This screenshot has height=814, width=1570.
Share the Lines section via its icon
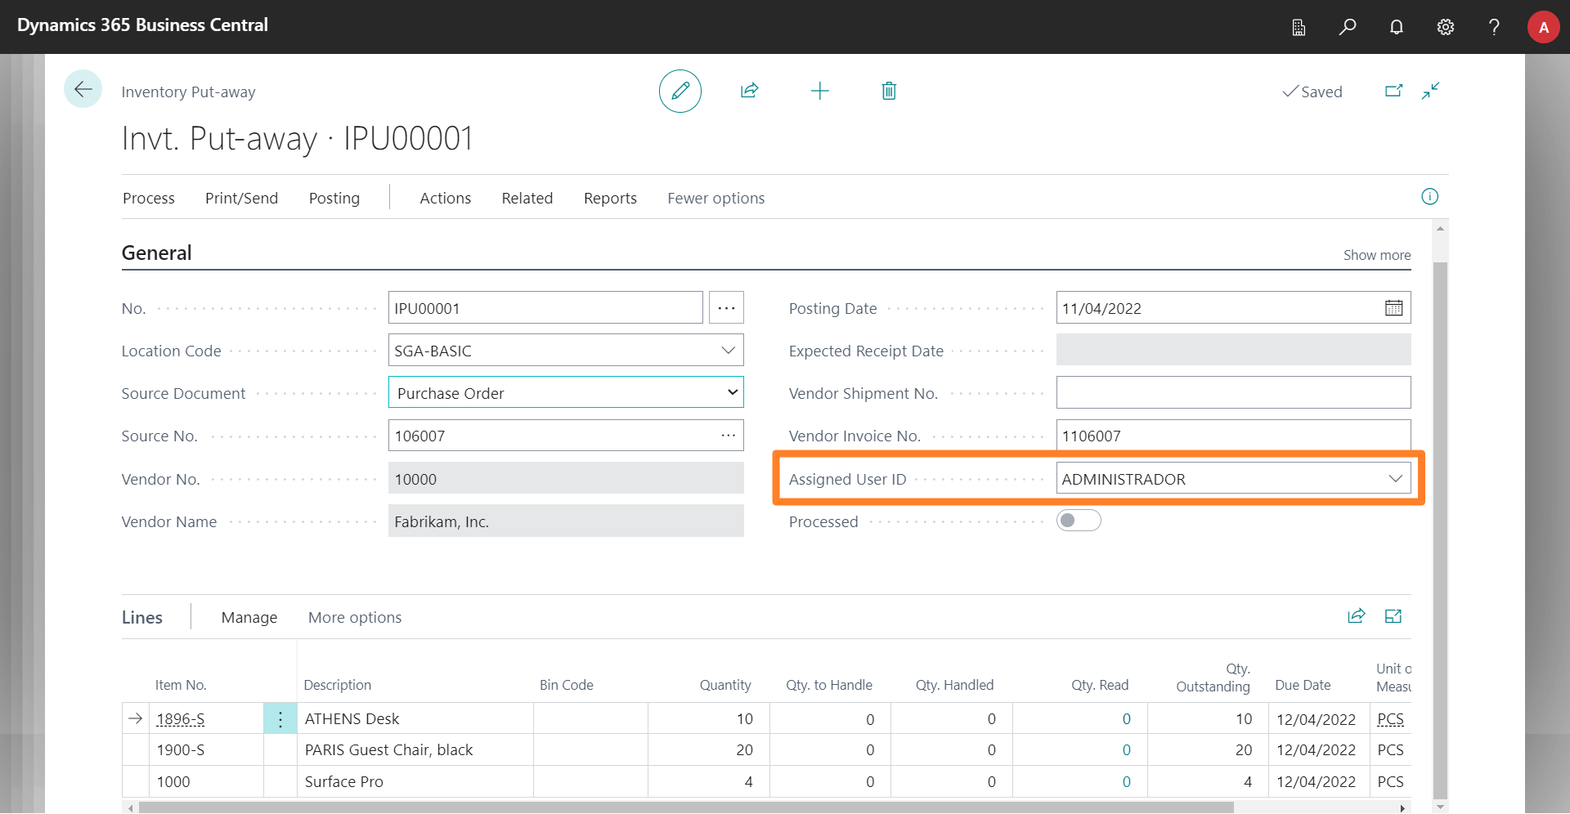tap(1357, 616)
